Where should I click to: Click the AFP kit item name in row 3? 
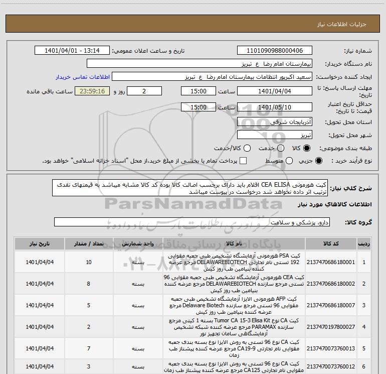[234, 305]
